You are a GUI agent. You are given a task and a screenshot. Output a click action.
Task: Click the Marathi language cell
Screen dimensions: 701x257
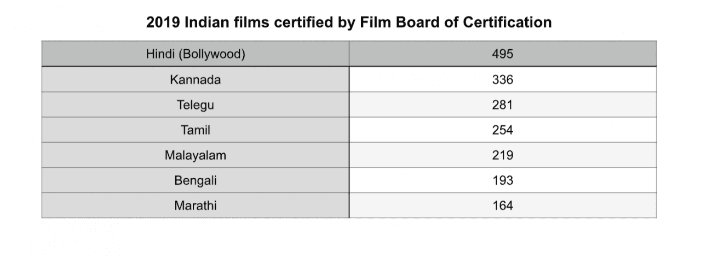[x=196, y=206]
